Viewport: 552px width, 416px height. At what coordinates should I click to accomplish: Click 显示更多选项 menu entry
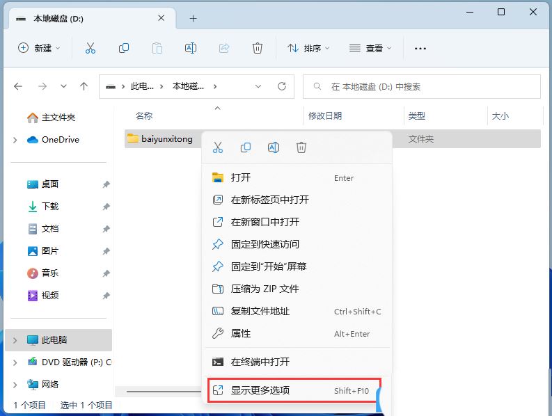[294, 390]
